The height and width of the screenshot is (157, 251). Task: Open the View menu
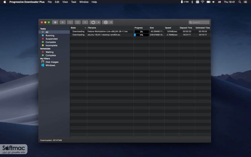tap(65, 2)
